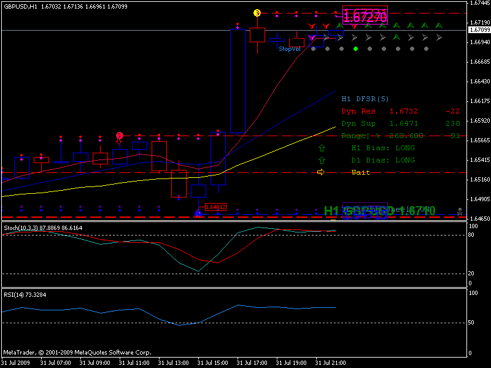
Task: Click the green up arrow beside H1 Bias
Action: (322, 148)
